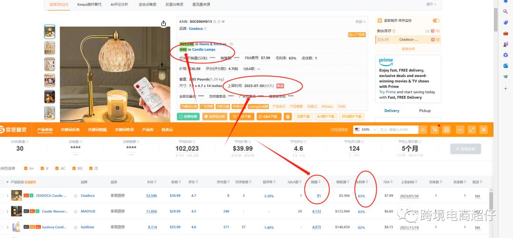Viewport: 513px width, 238px height.
Task: Click the external link icon beside Ceadoca brand
Action: 205,29
